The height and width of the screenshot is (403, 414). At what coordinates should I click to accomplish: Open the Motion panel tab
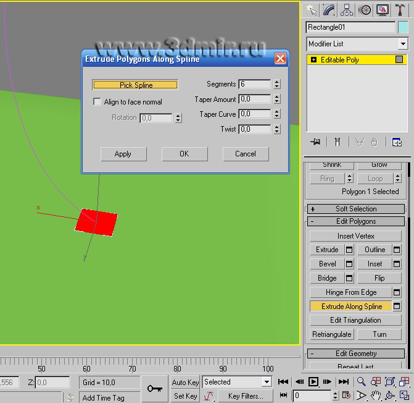coord(365,10)
